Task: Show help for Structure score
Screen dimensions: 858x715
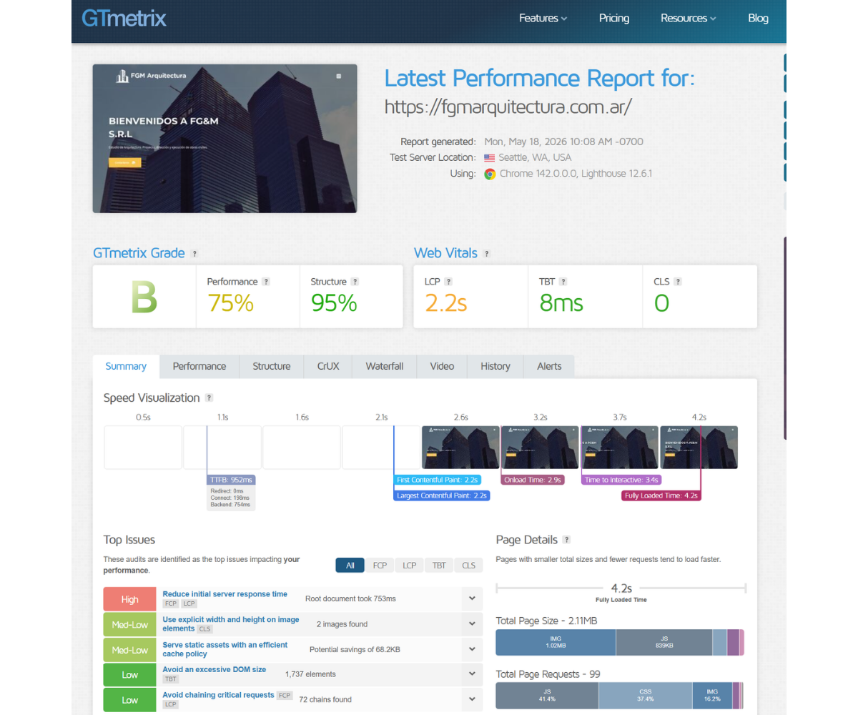Action: pyautogui.click(x=355, y=282)
